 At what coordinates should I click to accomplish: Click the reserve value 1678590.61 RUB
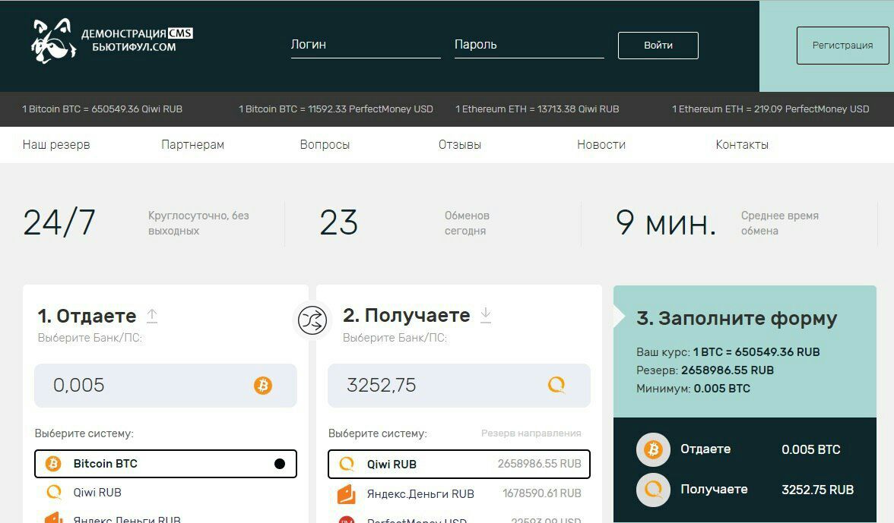(x=541, y=493)
